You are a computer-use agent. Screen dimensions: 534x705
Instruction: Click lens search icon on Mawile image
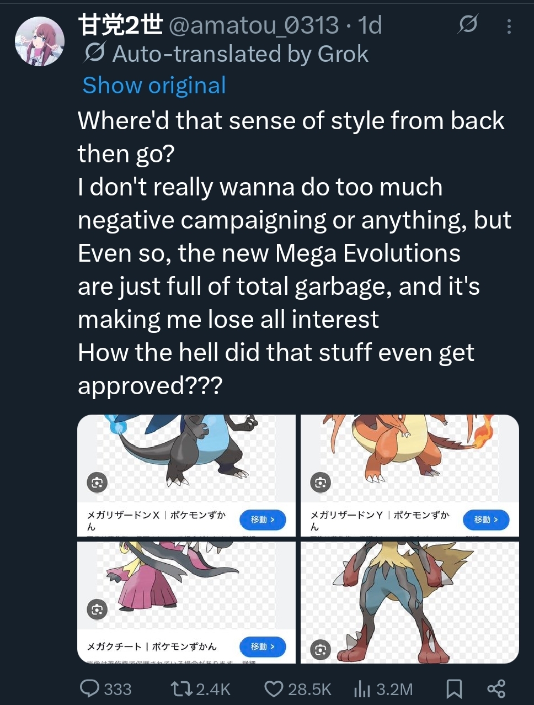[97, 609]
